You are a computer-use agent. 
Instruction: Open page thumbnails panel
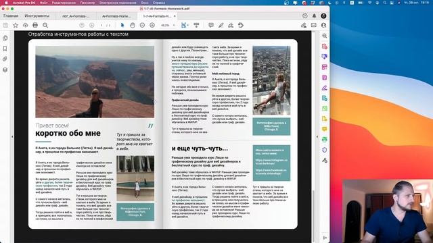point(5,38)
